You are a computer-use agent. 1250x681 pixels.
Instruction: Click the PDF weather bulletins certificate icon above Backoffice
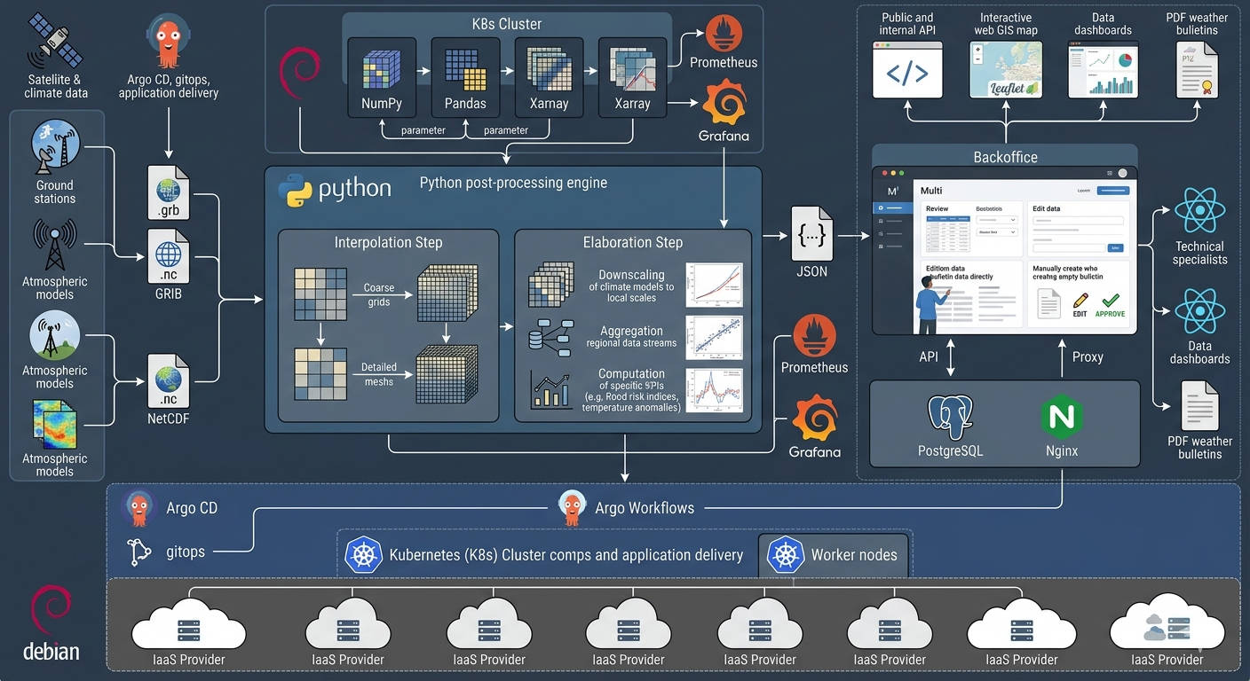point(1197,69)
